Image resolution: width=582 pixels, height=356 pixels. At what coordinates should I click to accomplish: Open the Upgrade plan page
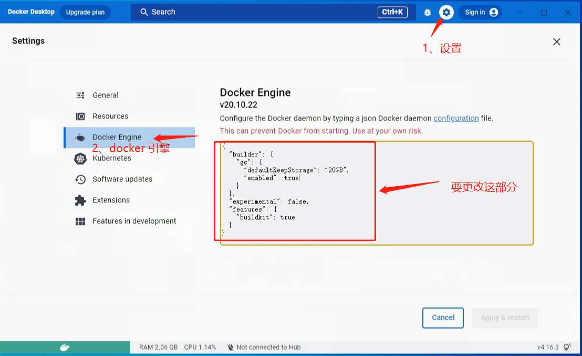[x=85, y=12]
